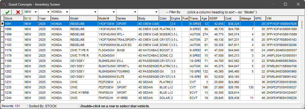Click cost value $50,193
Viewport: 305px width, 109px height.
[x=232, y=76]
